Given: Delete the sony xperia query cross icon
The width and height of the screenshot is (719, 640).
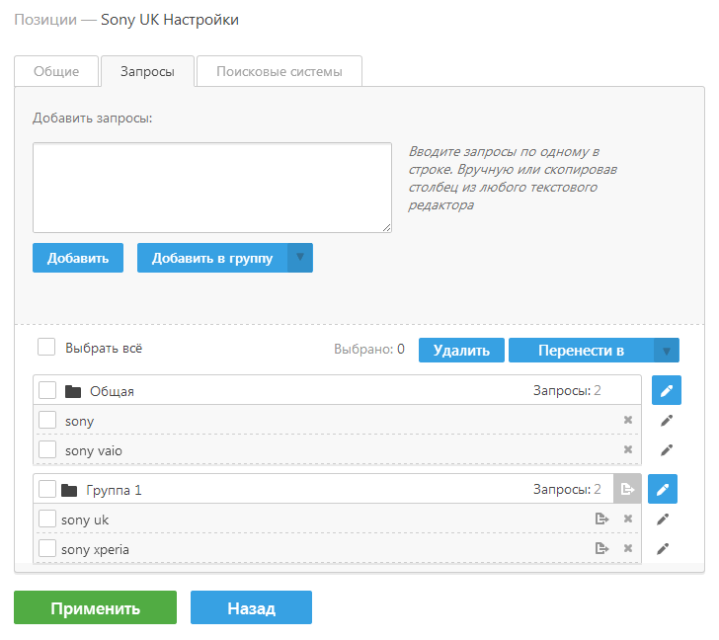Looking at the screenshot, I should (x=628, y=548).
